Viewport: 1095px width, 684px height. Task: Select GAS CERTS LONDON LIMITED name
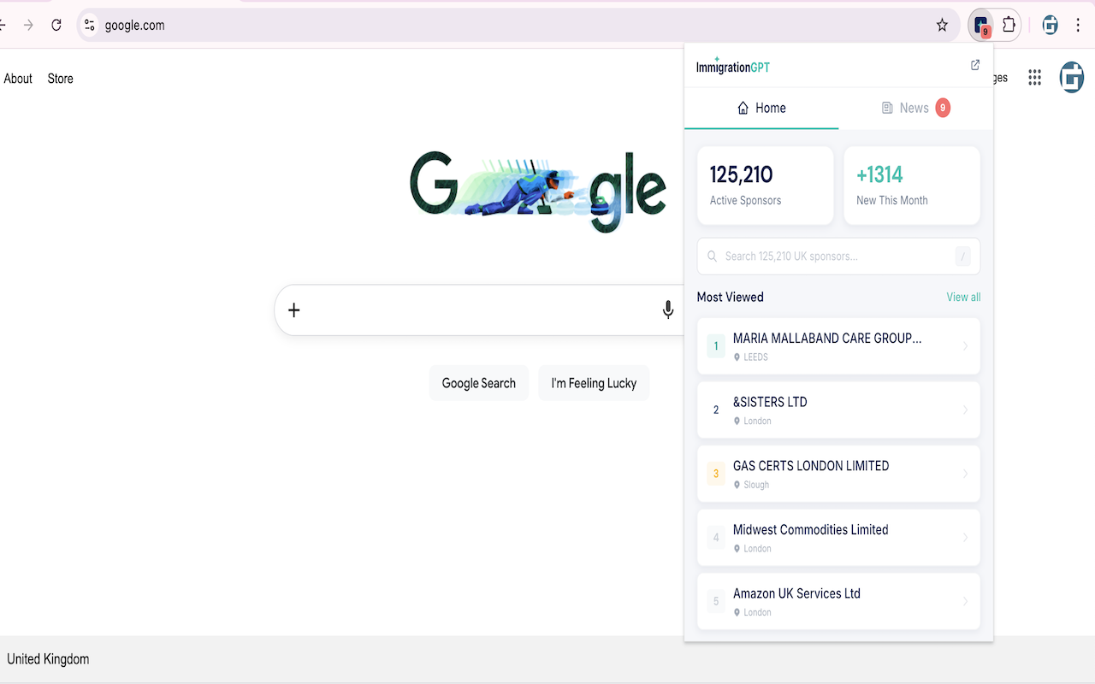click(x=811, y=466)
